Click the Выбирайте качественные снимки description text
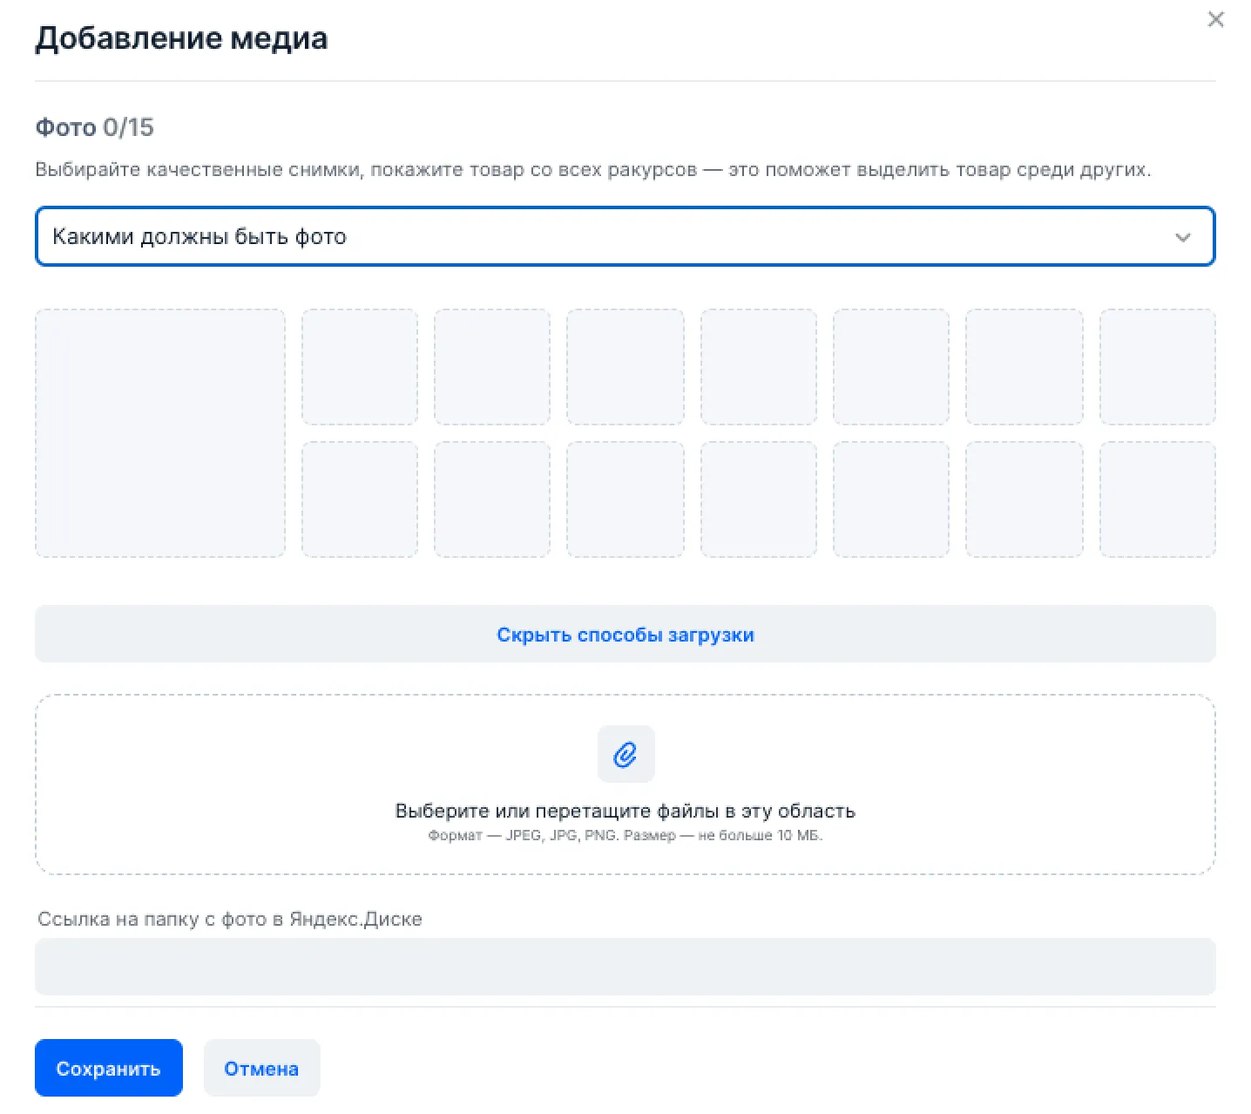1251x1114 pixels. [592, 169]
